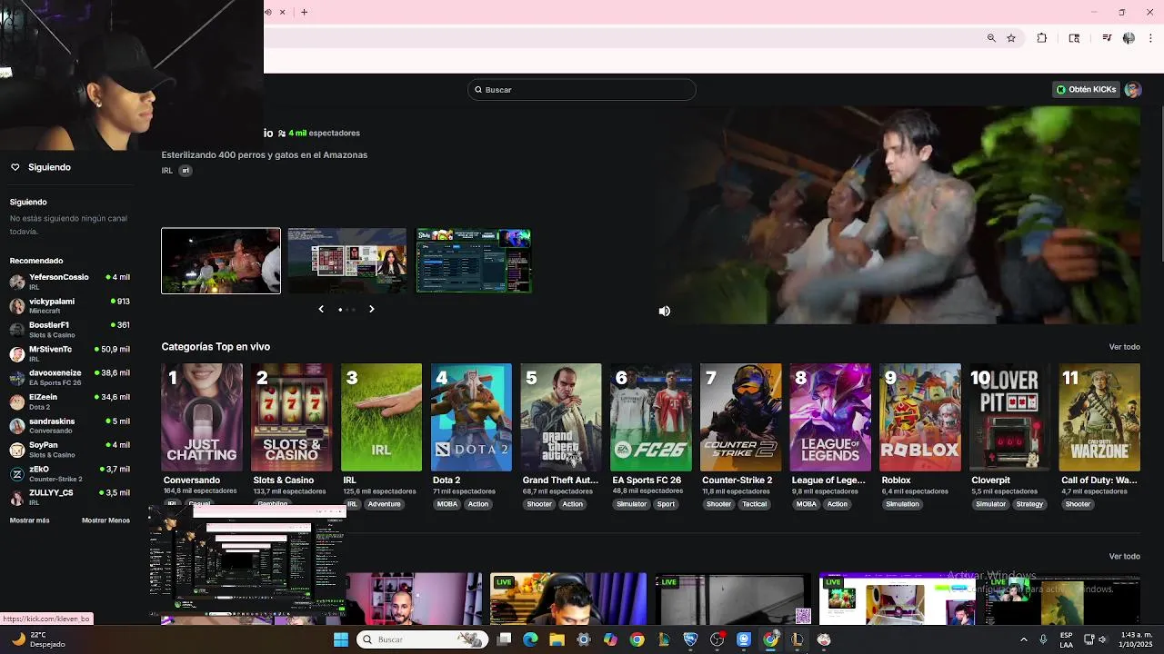This screenshot has width=1164, height=654.
Task: Open ZULLYY_CS recommended channel
Action: [69, 498]
